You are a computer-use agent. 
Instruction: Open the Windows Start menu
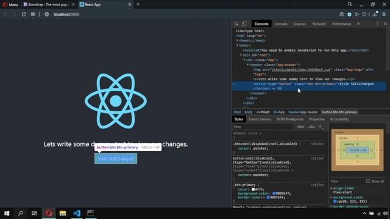(7, 214)
